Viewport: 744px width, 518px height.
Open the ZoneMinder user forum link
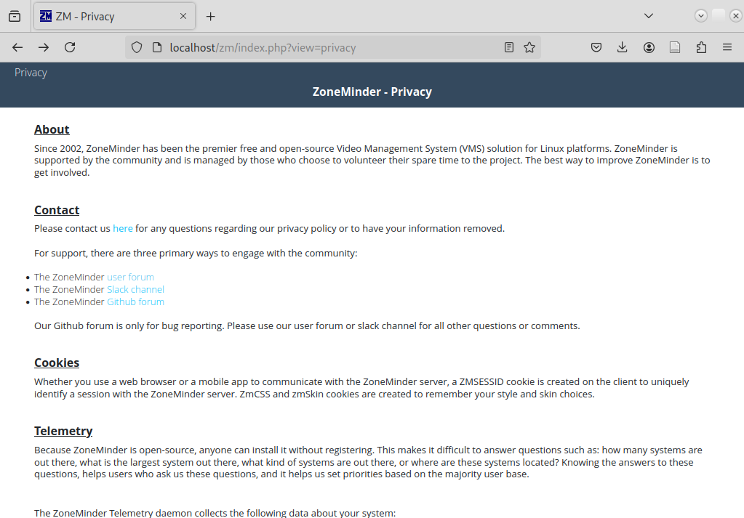coord(130,278)
